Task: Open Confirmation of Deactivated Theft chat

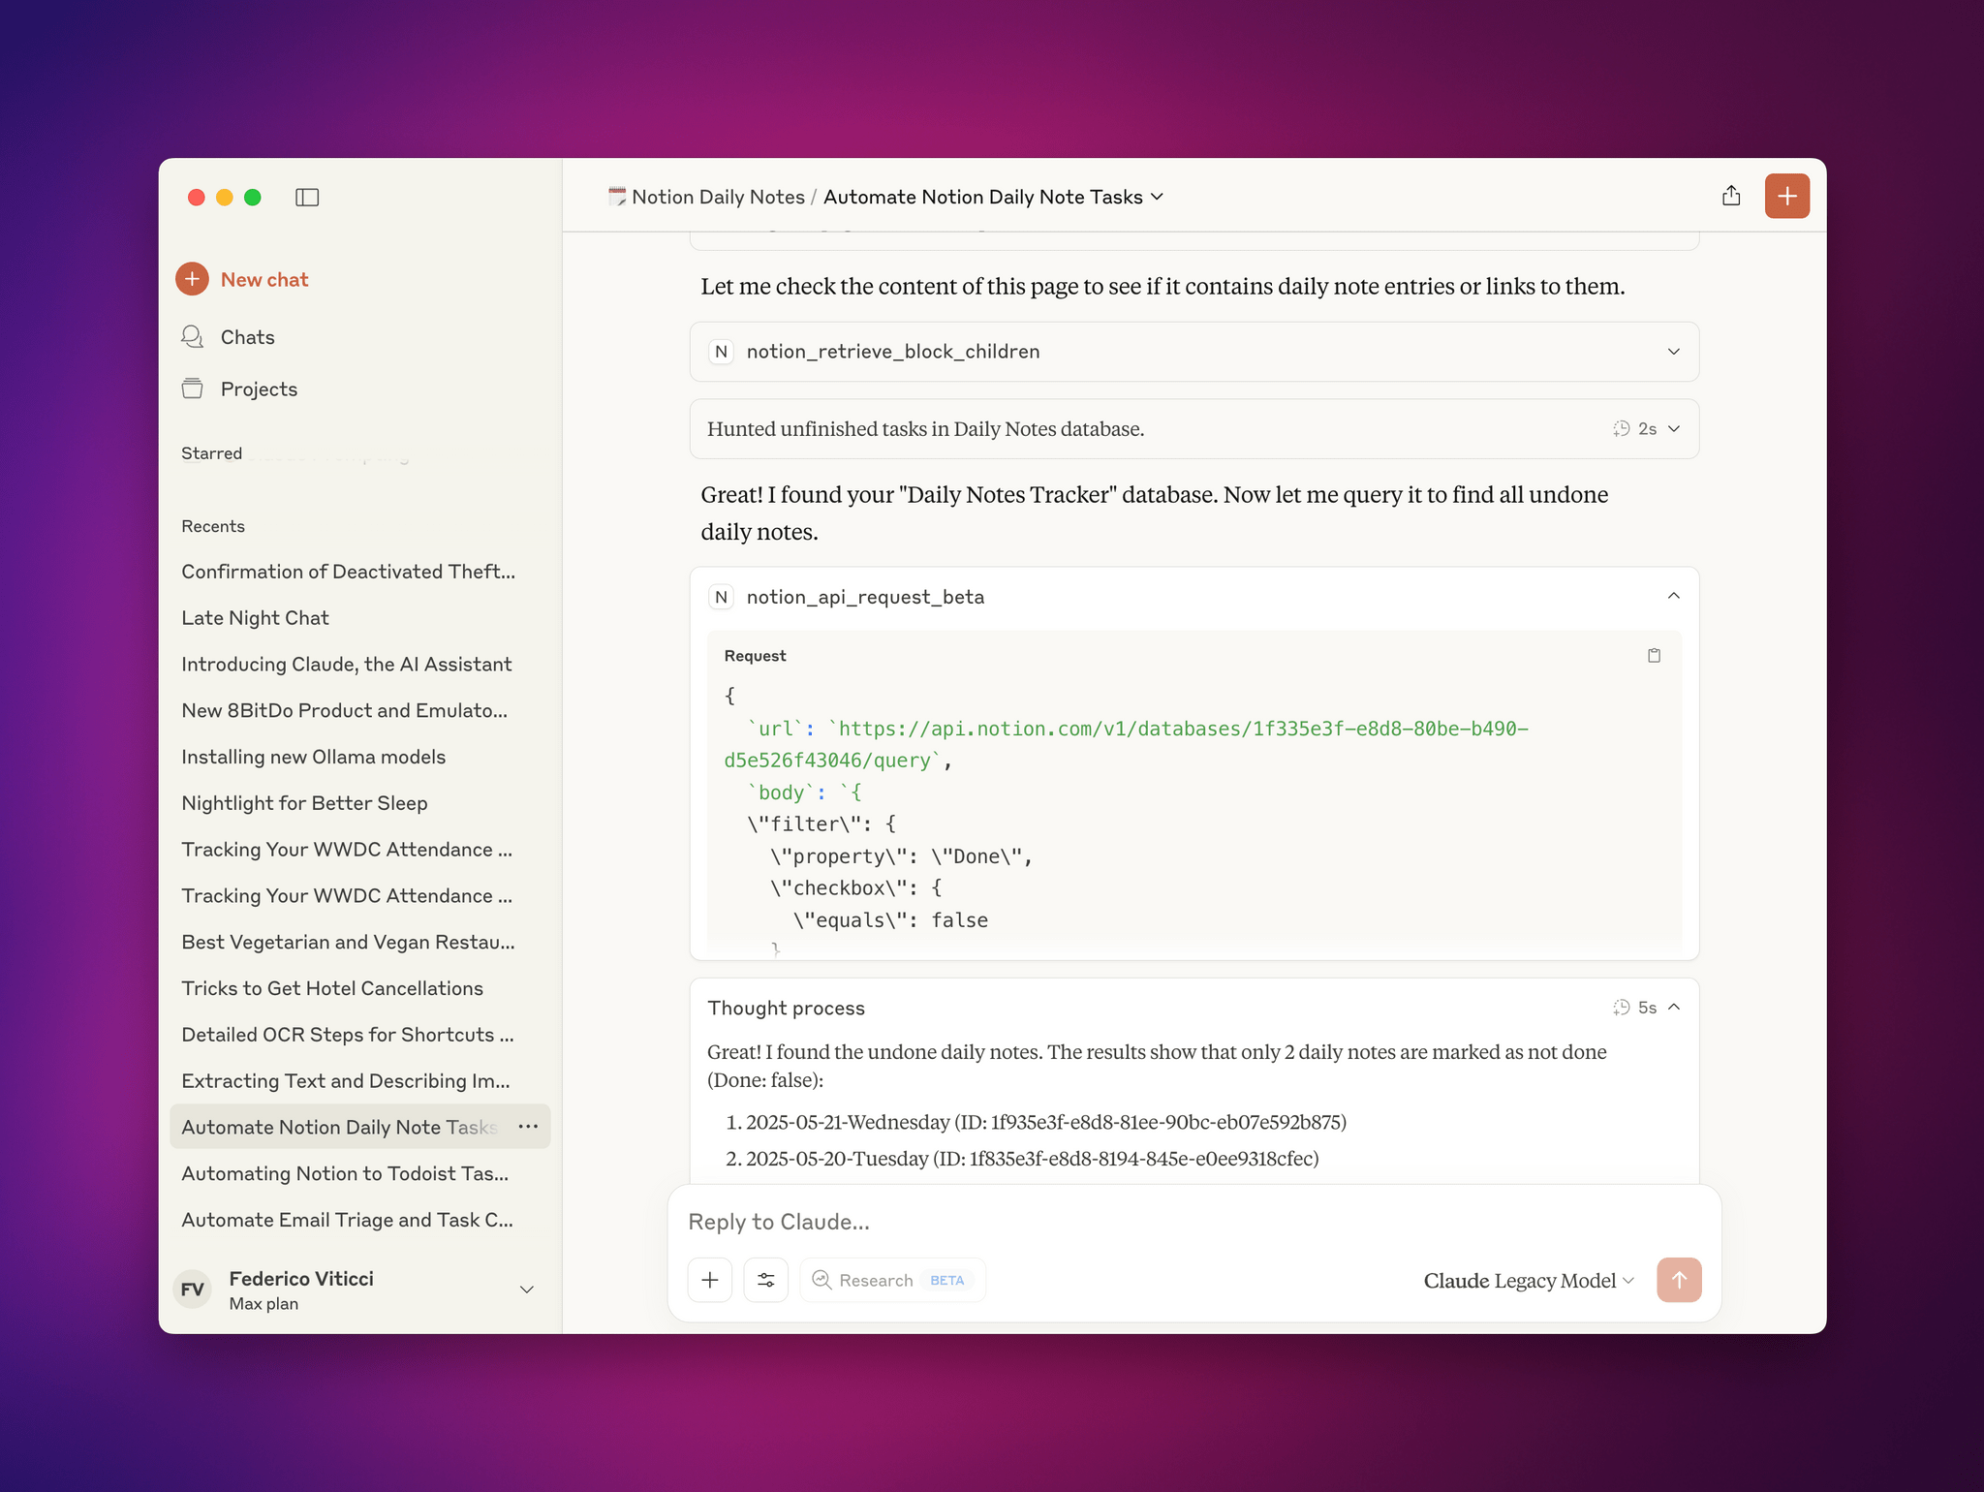Action: (x=349, y=572)
